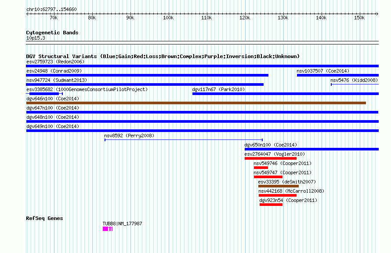This screenshot has width=391, height=253.
Task: Select the dgv650n100 (Coe2014) blue bar
Action: coord(312,149)
